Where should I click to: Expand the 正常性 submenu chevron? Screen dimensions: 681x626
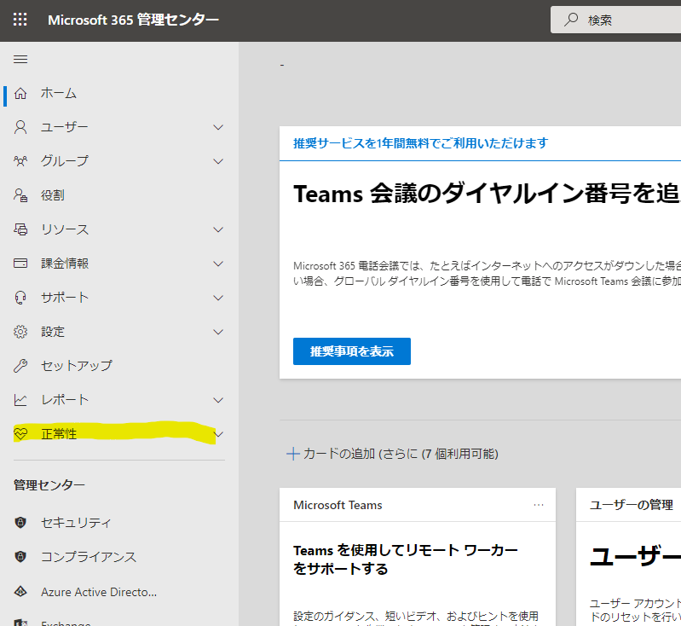(218, 434)
